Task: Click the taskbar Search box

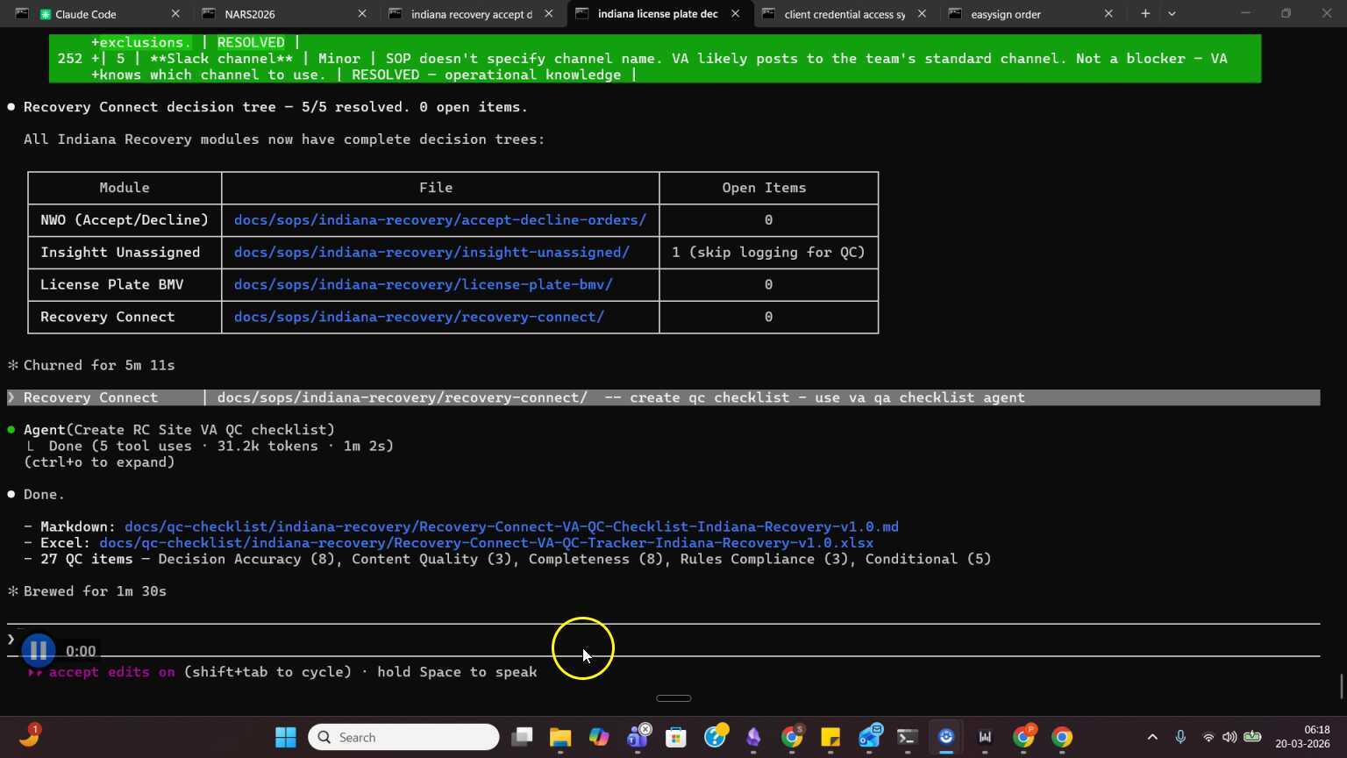Action: pos(403,737)
